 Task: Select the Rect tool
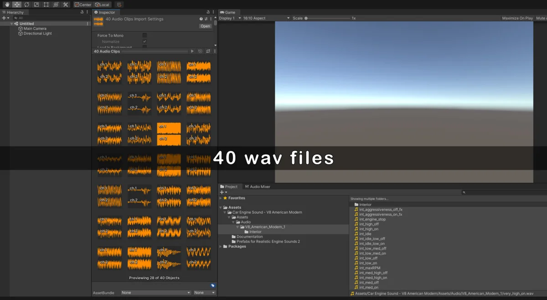pyautogui.click(x=46, y=5)
